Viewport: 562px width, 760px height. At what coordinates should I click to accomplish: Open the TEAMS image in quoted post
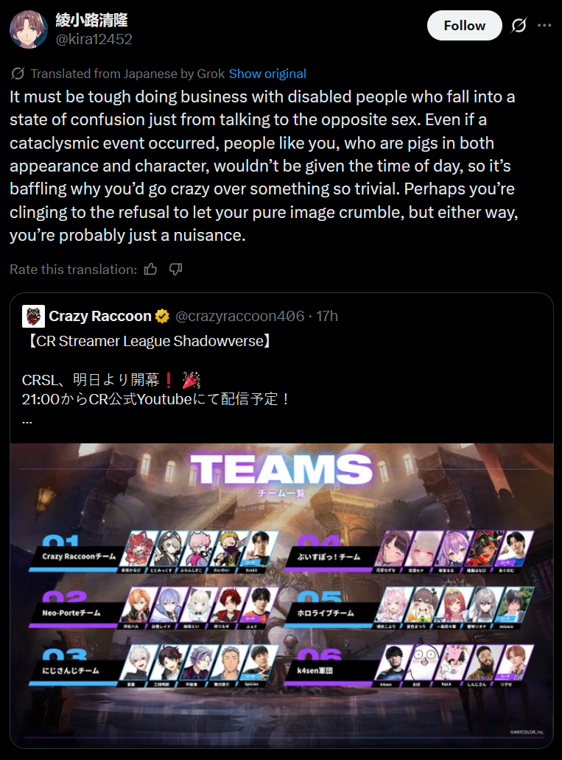(281, 595)
